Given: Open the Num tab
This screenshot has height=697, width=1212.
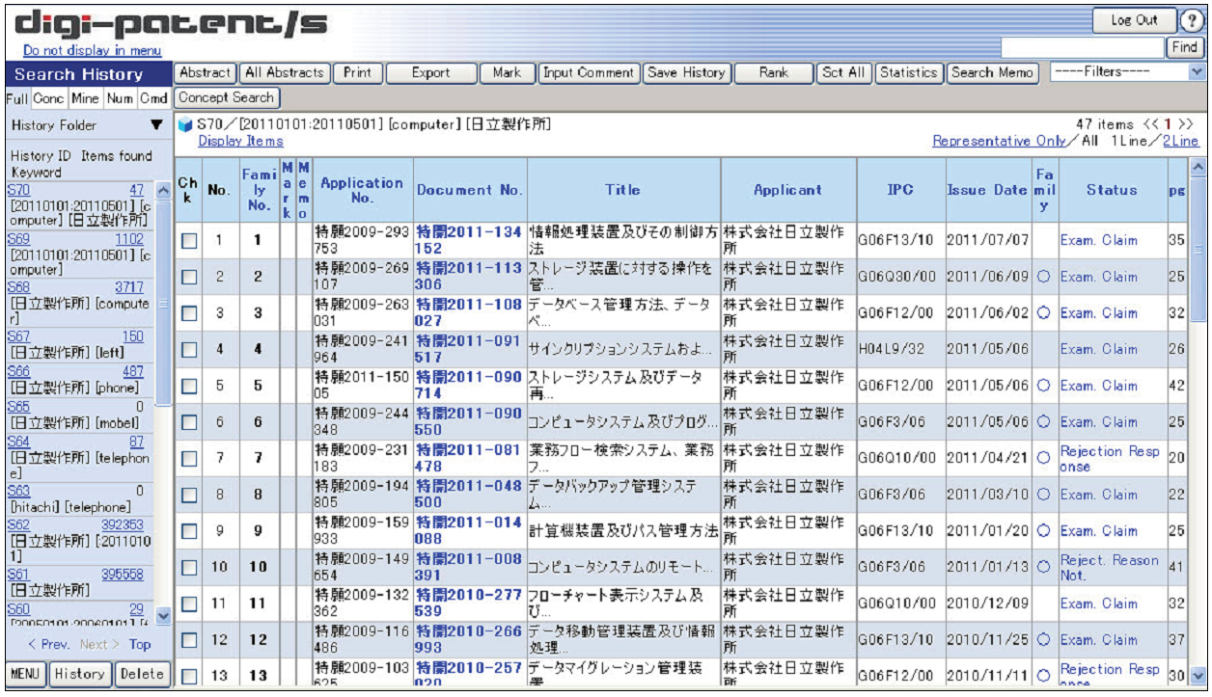Looking at the screenshot, I should tap(120, 98).
